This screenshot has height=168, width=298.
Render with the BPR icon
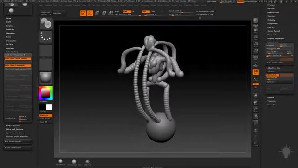256,21
